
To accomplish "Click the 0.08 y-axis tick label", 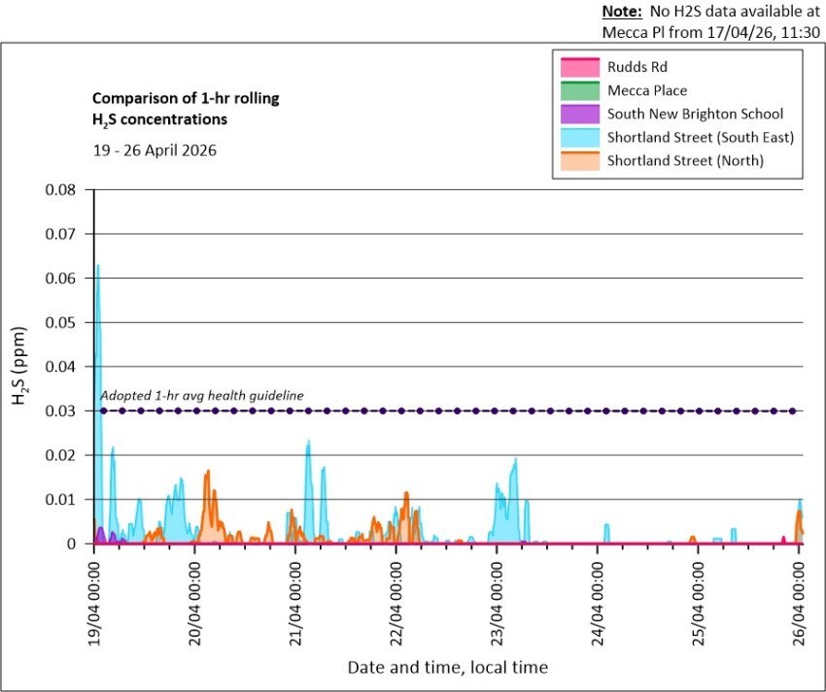I will (x=60, y=189).
